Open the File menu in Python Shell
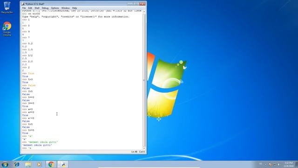 tap(24, 8)
